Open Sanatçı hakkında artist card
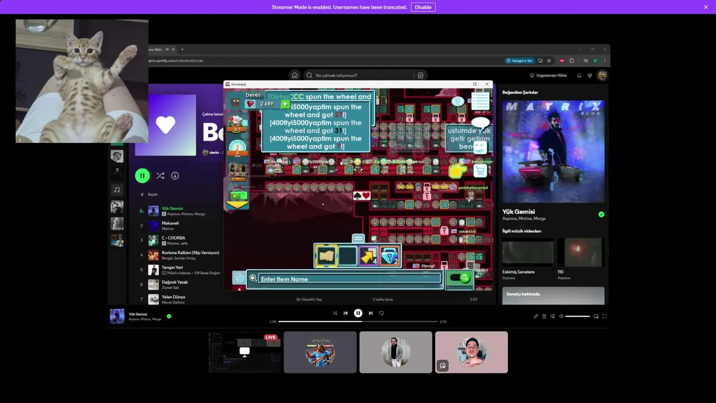 coord(553,296)
